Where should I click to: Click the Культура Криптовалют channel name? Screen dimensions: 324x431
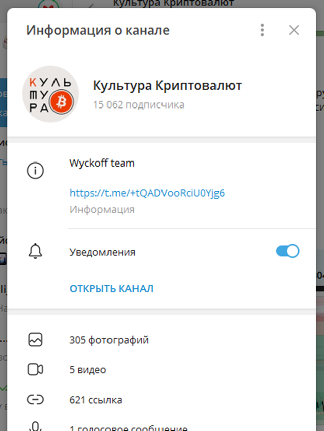tap(168, 85)
